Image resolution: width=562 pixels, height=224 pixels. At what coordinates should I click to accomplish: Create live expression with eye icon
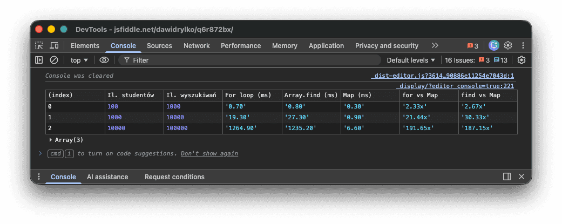(x=104, y=60)
